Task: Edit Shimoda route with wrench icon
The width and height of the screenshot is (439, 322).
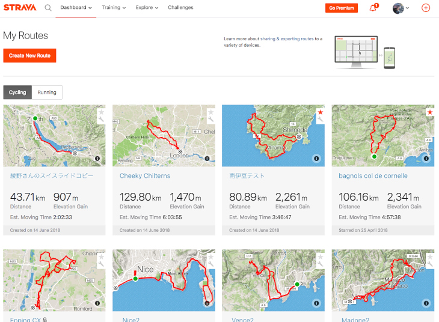Action: pos(321,120)
